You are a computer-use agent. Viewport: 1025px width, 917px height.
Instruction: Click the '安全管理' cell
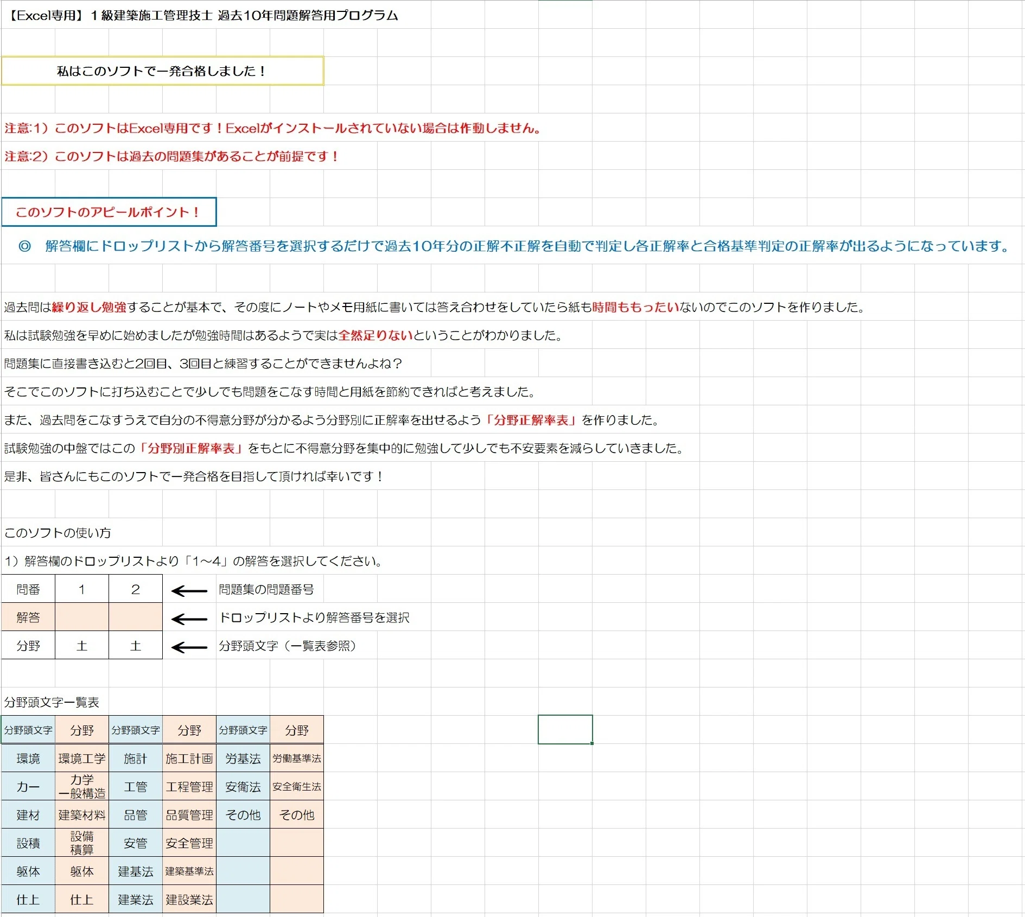coord(189,843)
